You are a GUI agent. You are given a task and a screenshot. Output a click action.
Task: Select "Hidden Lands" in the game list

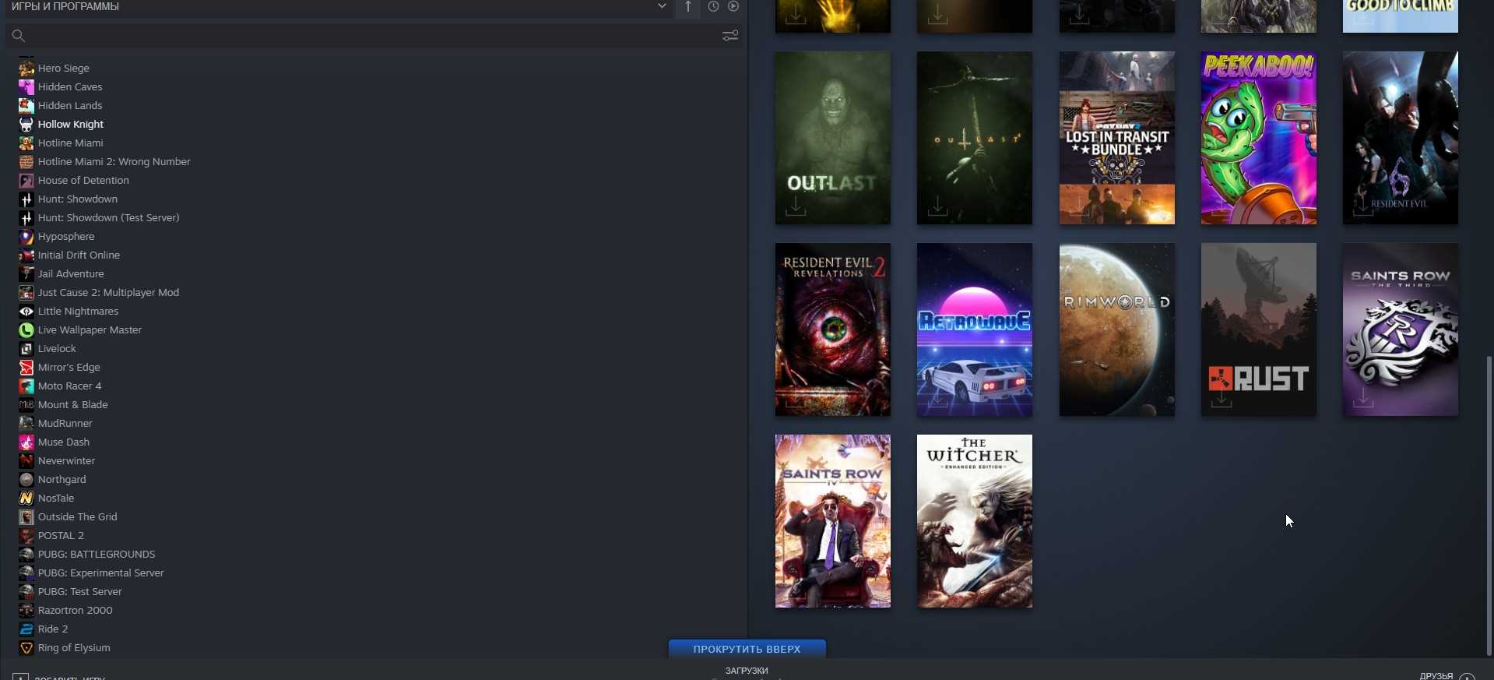point(70,106)
